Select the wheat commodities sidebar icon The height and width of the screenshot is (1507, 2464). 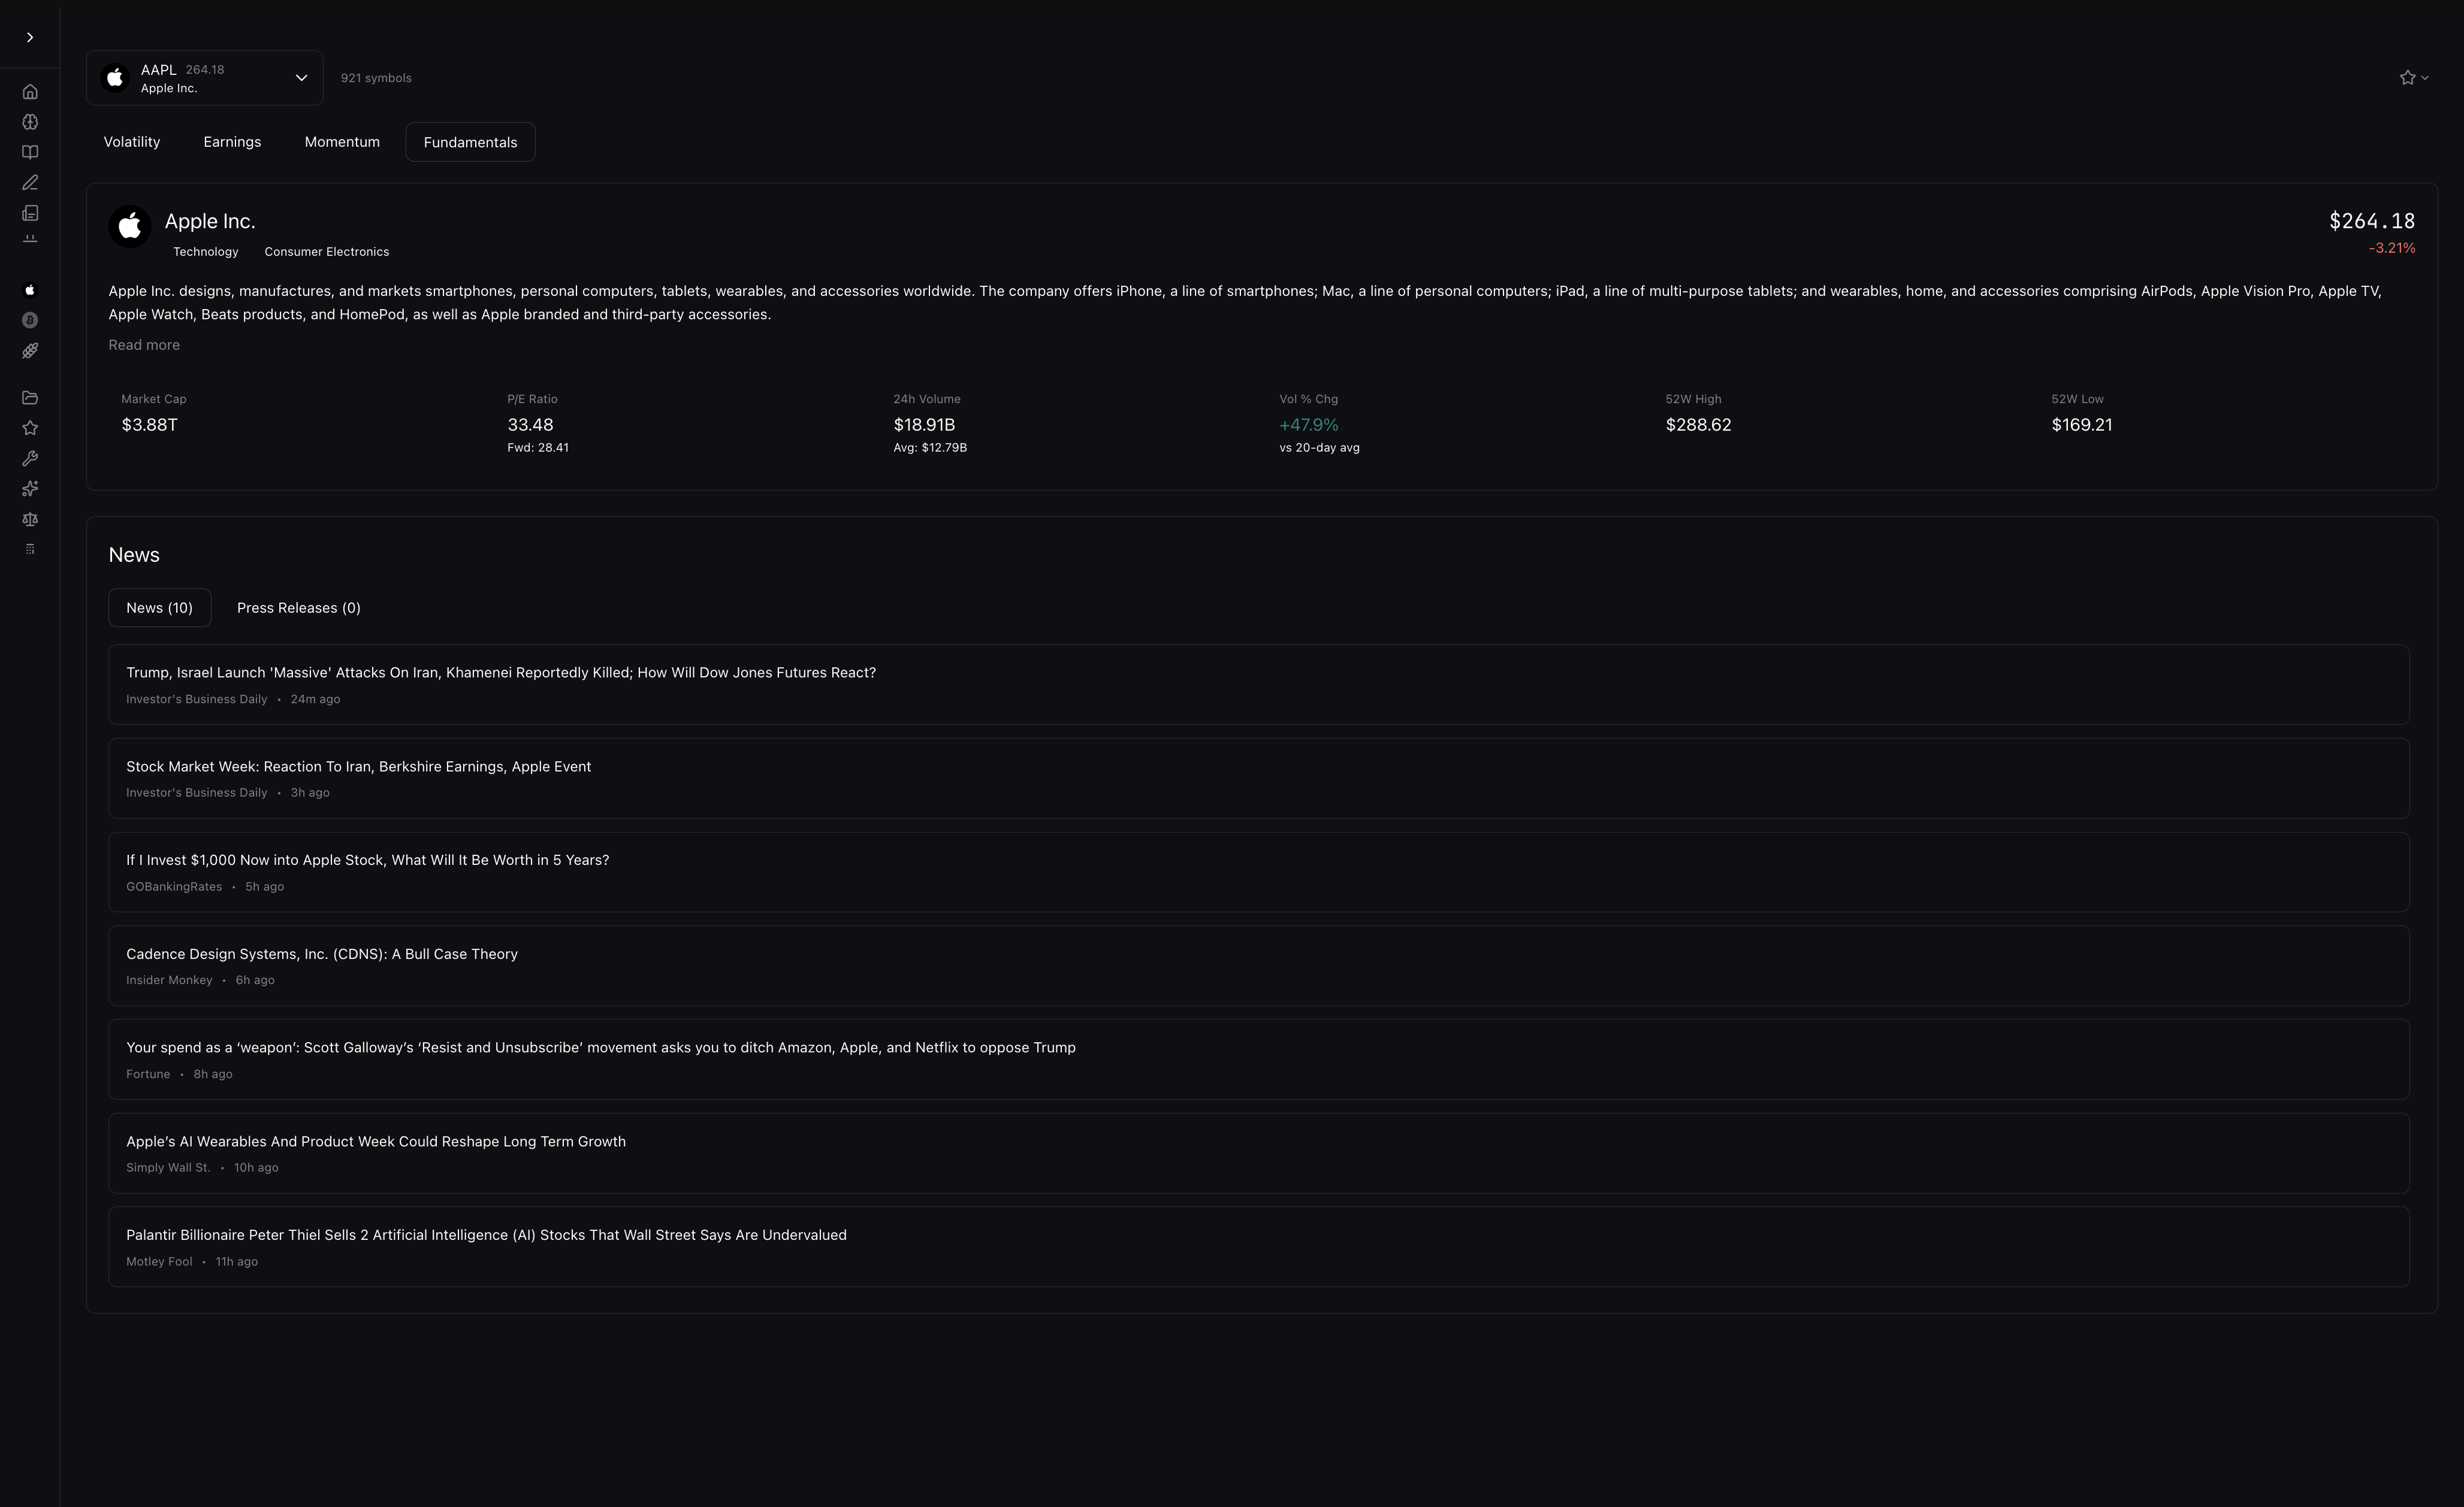click(x=30, y=351)
